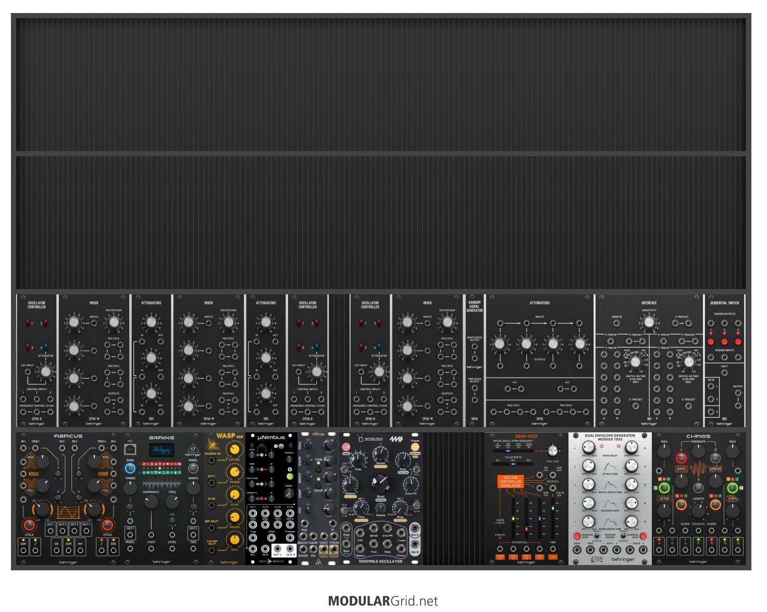Click the Out A jack on Ensemble Oscillator
This screenshot has height=612, width=767.
coord(415,529)
